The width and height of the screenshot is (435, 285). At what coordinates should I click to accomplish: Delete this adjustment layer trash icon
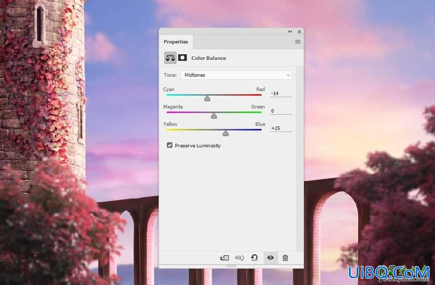pos(285,258)
